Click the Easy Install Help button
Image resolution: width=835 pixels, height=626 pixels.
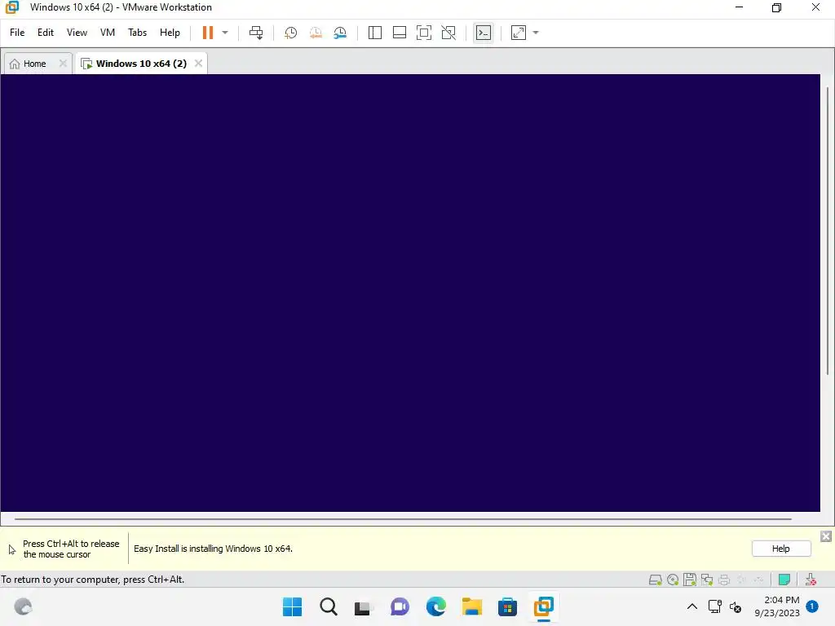(781, 549)
